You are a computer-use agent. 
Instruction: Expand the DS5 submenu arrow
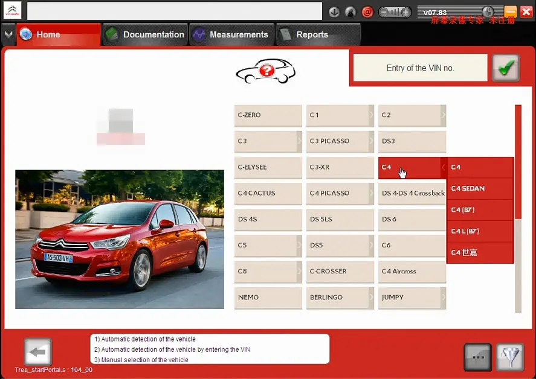pyautogui.click(x=371, y=245)
